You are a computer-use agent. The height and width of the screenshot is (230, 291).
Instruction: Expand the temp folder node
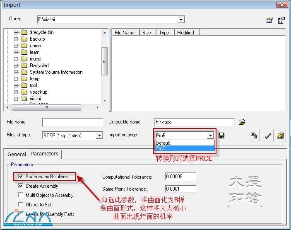pos(16,79)
